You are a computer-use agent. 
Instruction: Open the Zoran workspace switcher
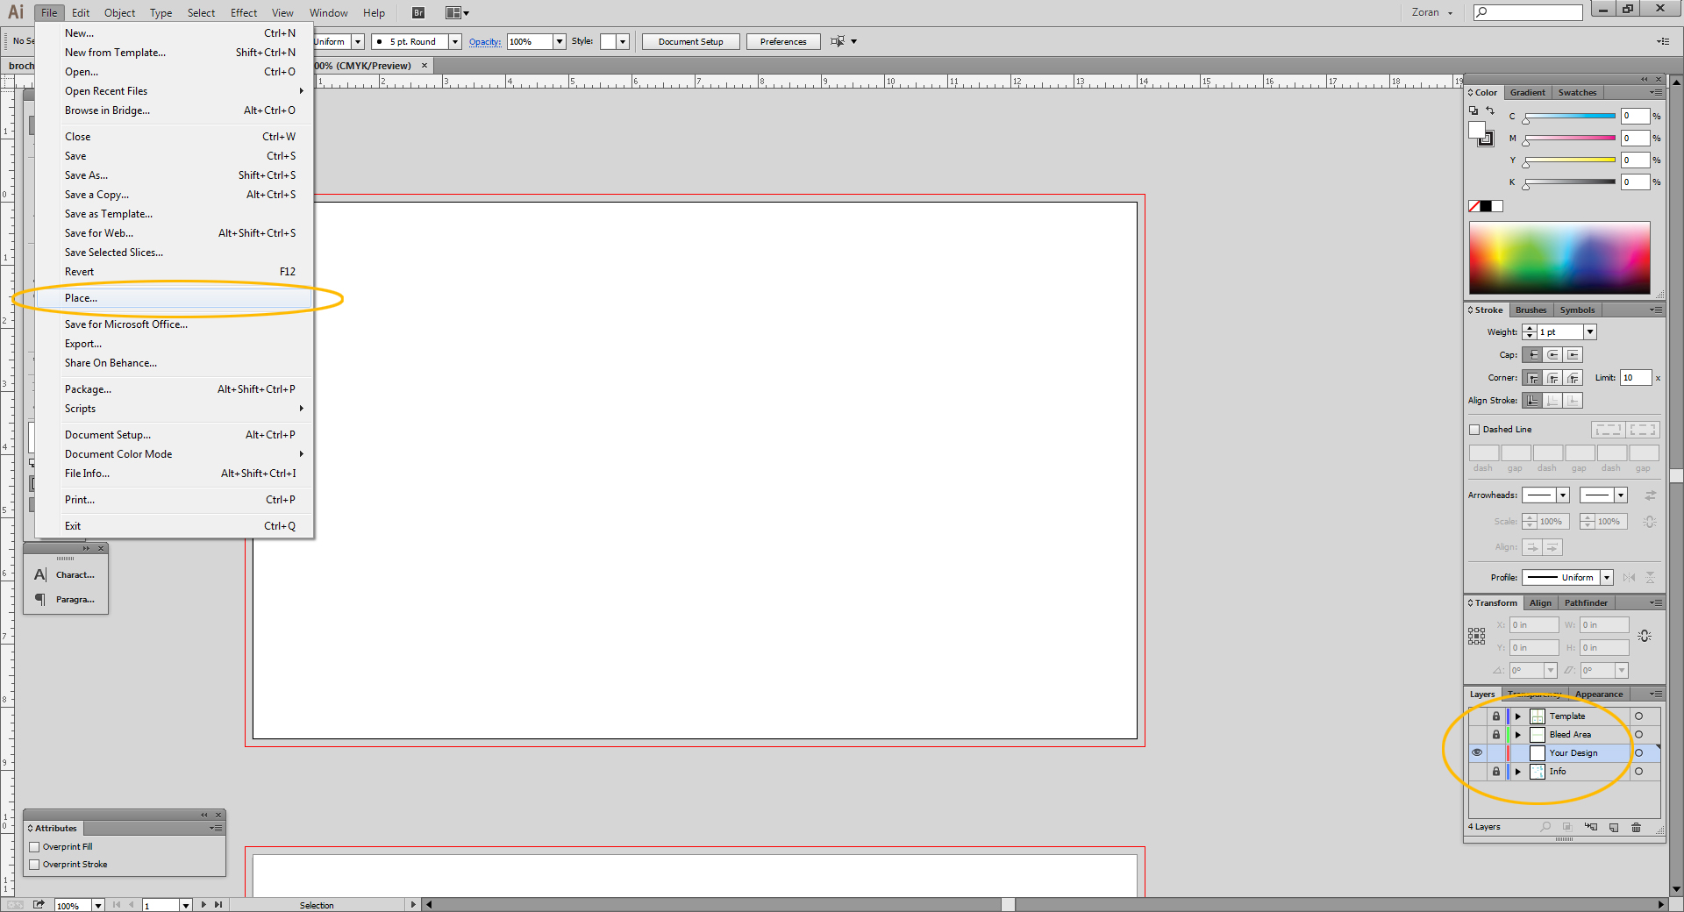[1432, 12]
